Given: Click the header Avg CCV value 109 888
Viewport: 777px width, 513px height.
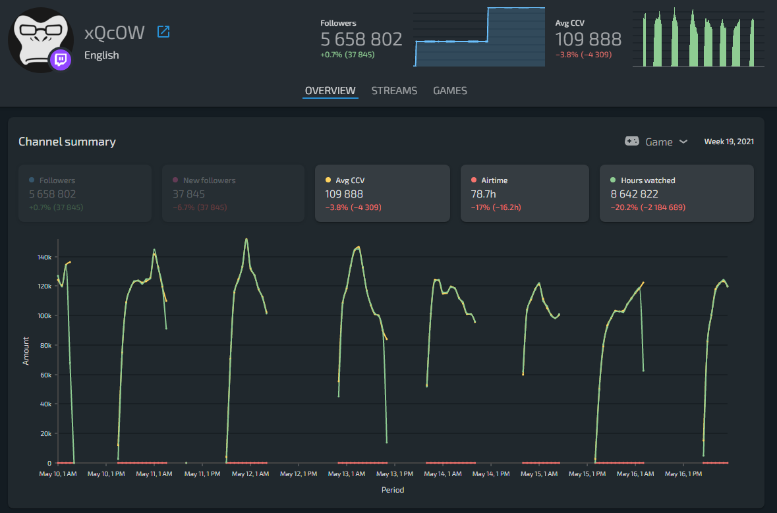Looking at the screenshot, I should tap(589, 39).
